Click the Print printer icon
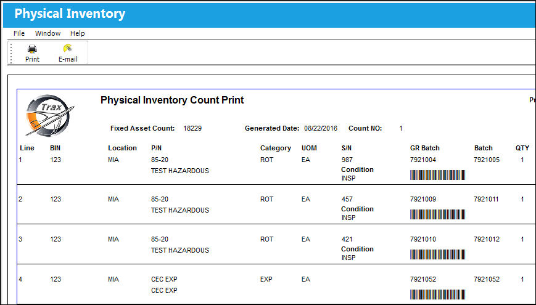This screenshot has width=536, height=305. [32, 49]
